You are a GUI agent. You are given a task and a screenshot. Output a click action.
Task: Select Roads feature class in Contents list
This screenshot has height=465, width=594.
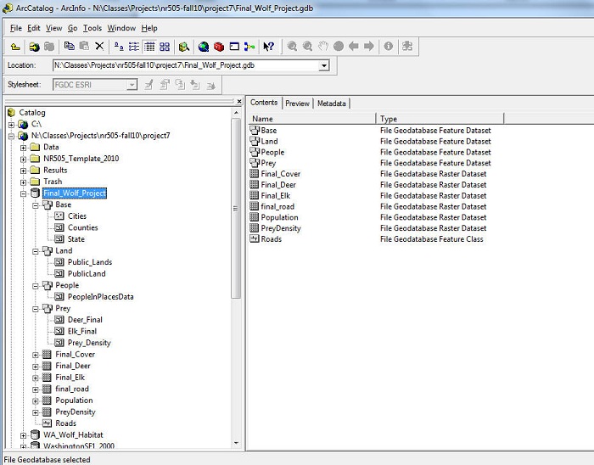272,239
